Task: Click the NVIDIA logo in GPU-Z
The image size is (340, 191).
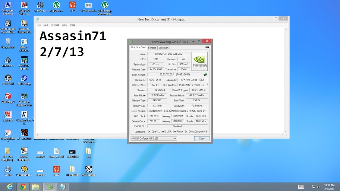Action: [x=199, y=61]
